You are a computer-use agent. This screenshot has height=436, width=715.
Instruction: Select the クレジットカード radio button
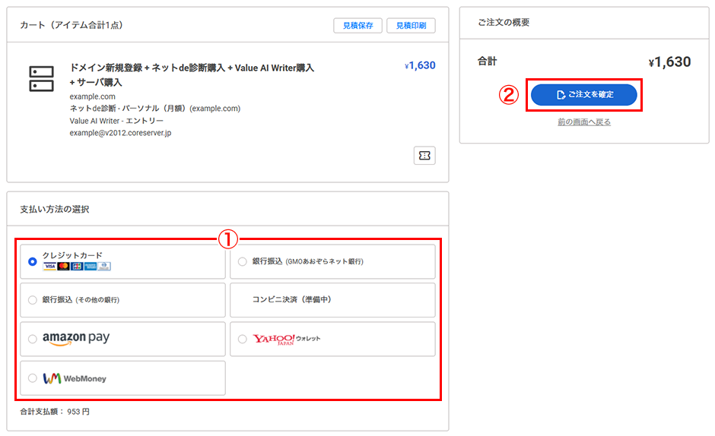(33, 261)
